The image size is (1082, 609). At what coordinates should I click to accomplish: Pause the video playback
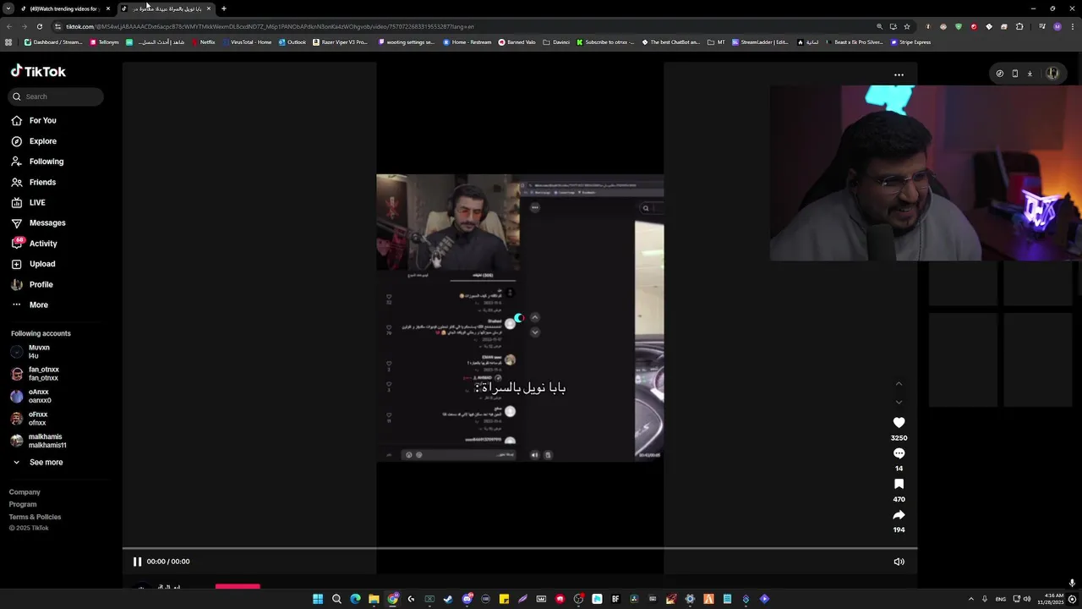tap(137, 562)
